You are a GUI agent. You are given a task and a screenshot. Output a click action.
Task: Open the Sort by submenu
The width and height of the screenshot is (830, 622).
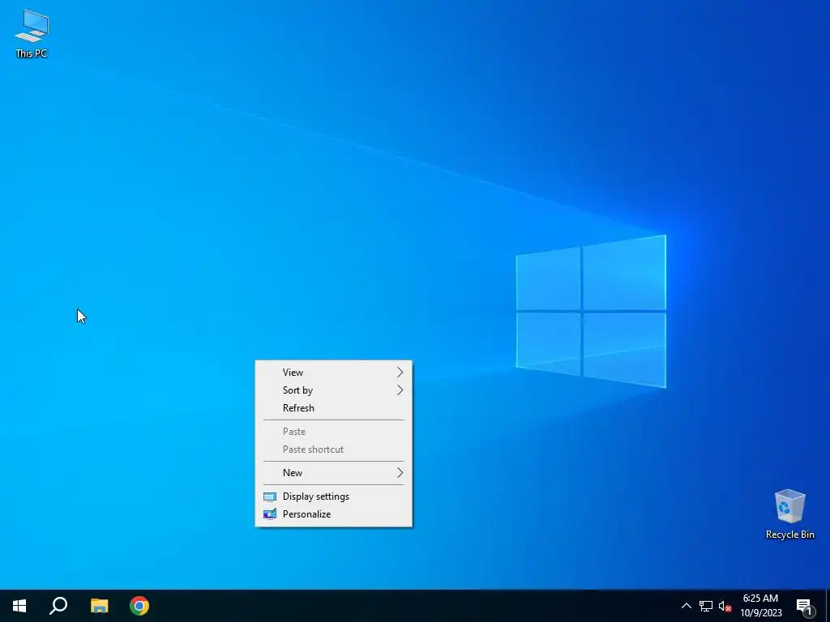[333, 390]
